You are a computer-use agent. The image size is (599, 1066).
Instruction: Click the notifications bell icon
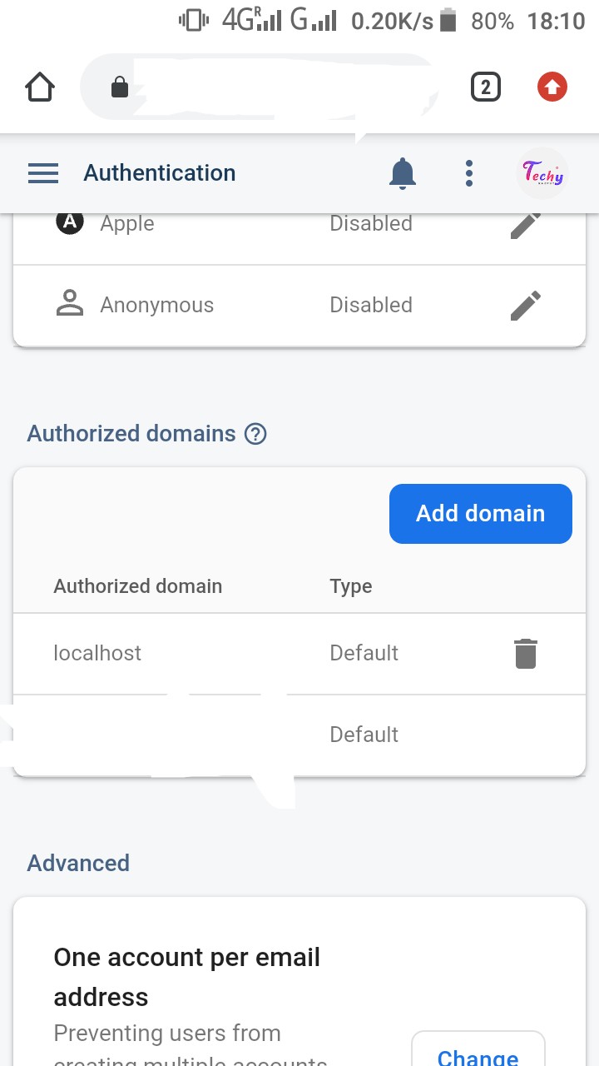tap(403, 173)
